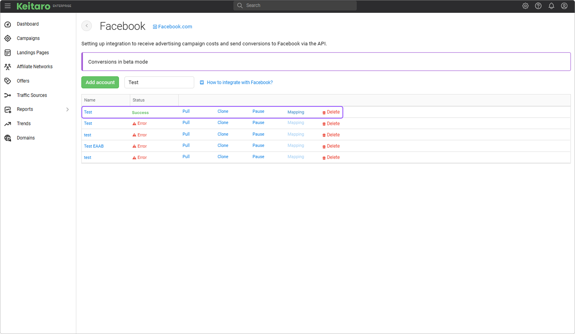Open Traffic Sources section
This screenshot has height=334, width=575.
click(x=32, y=95)
